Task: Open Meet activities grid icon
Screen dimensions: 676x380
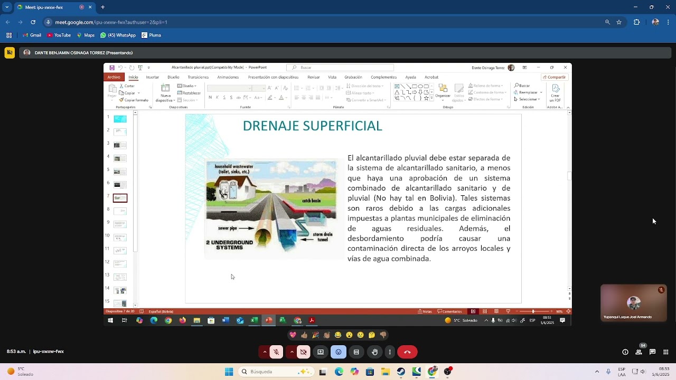Action: (666, 352)
